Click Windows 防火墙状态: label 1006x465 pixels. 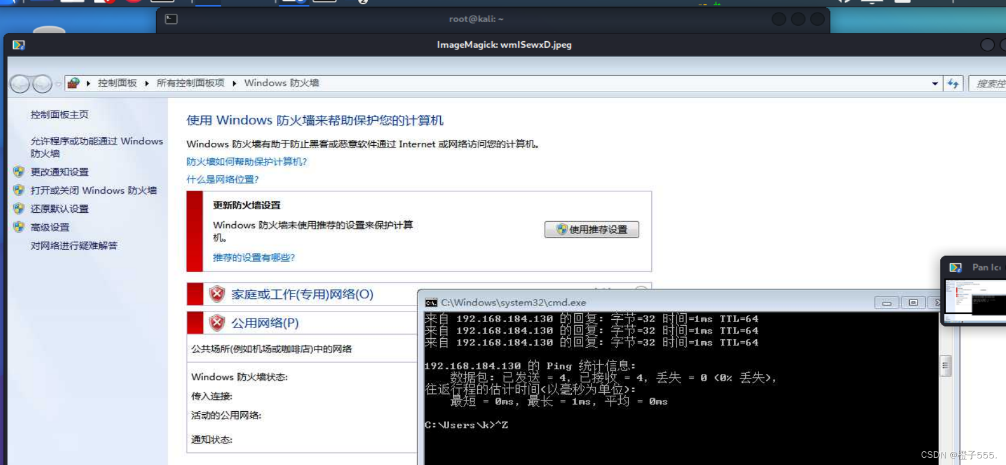tap(239, 377)
